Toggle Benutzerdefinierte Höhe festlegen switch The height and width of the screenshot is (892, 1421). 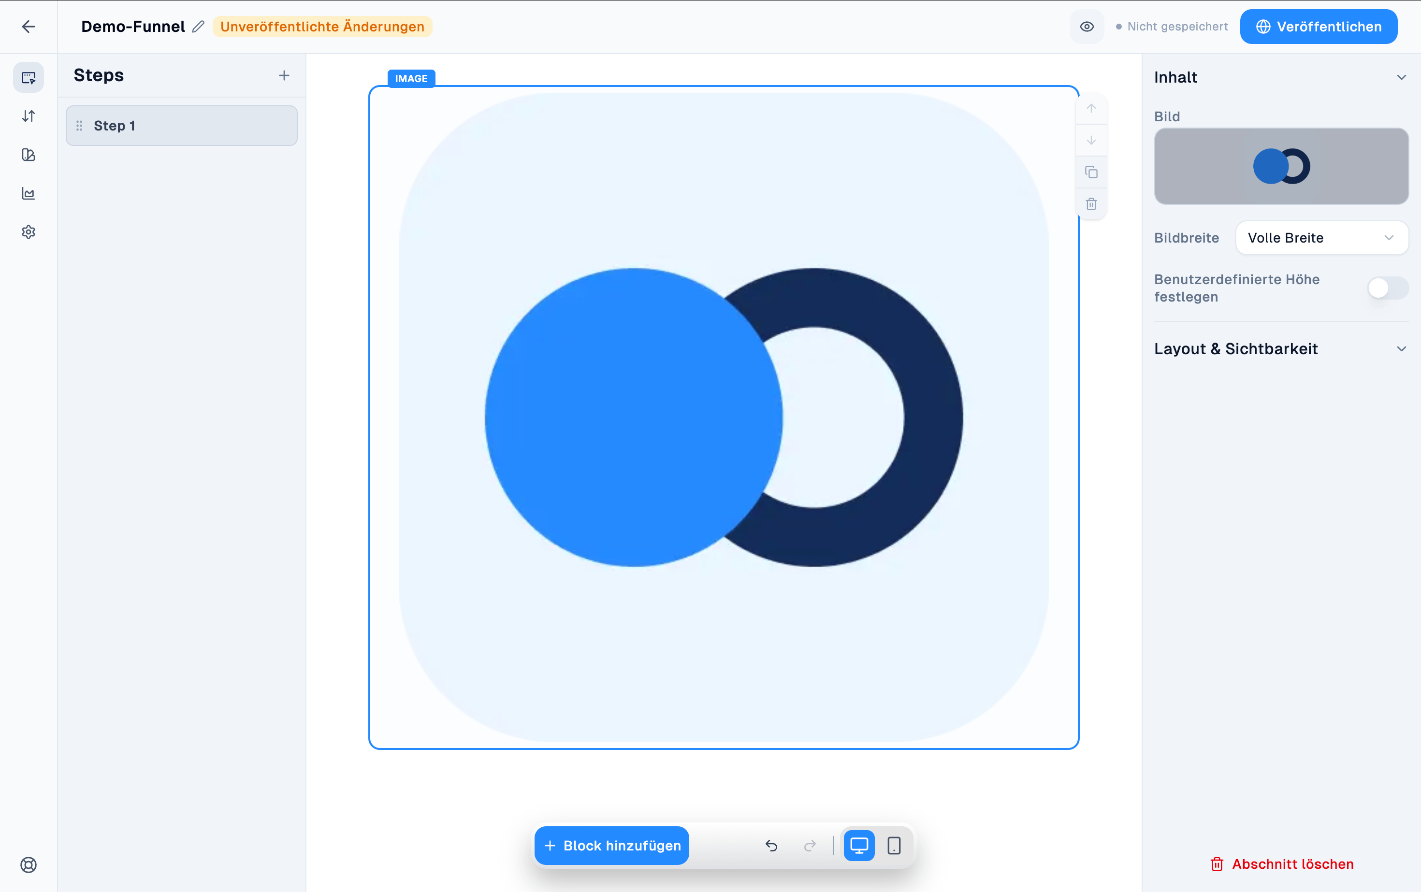coord(1387,288)
